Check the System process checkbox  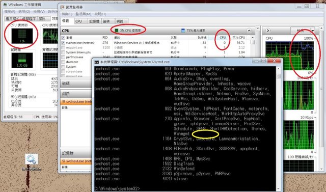click(x=63, y=67)
